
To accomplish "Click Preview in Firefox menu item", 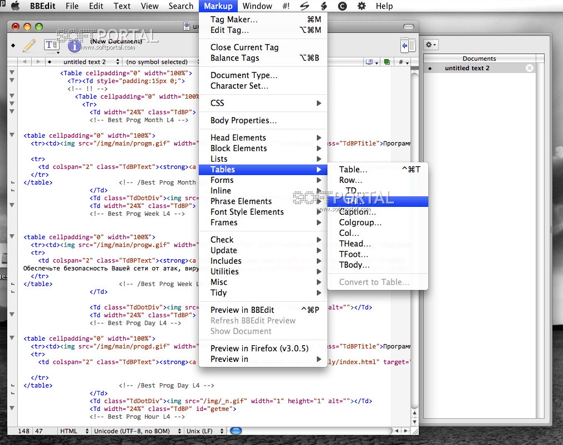I will click(259, 349).
